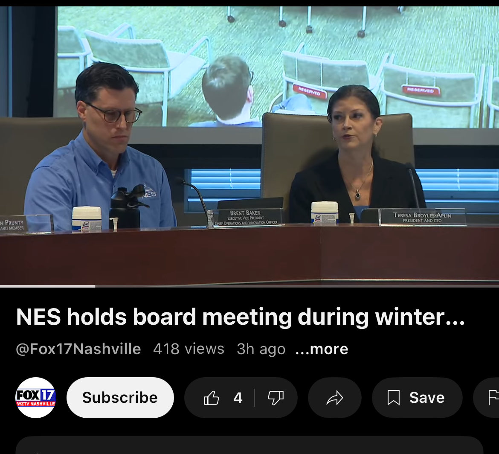This screenshot has width=499, height=454.
Task: Click the video title text
Action: pyautogui.click(x=241, y=317)
